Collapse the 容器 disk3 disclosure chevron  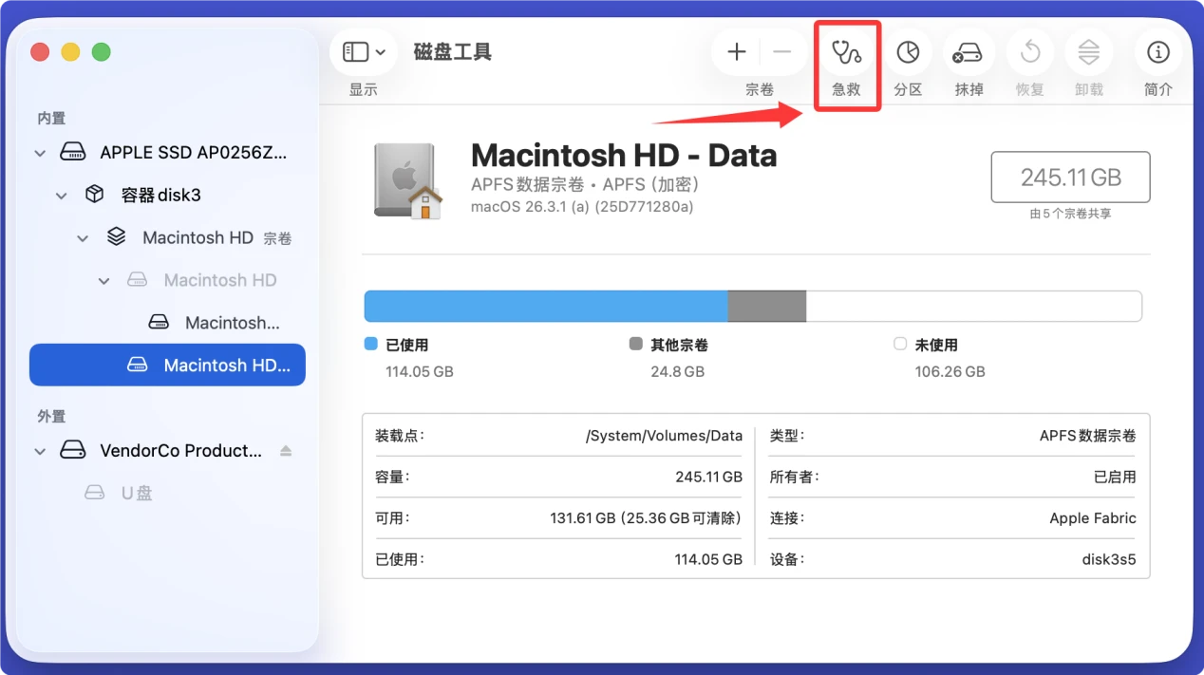coord(62,196)
